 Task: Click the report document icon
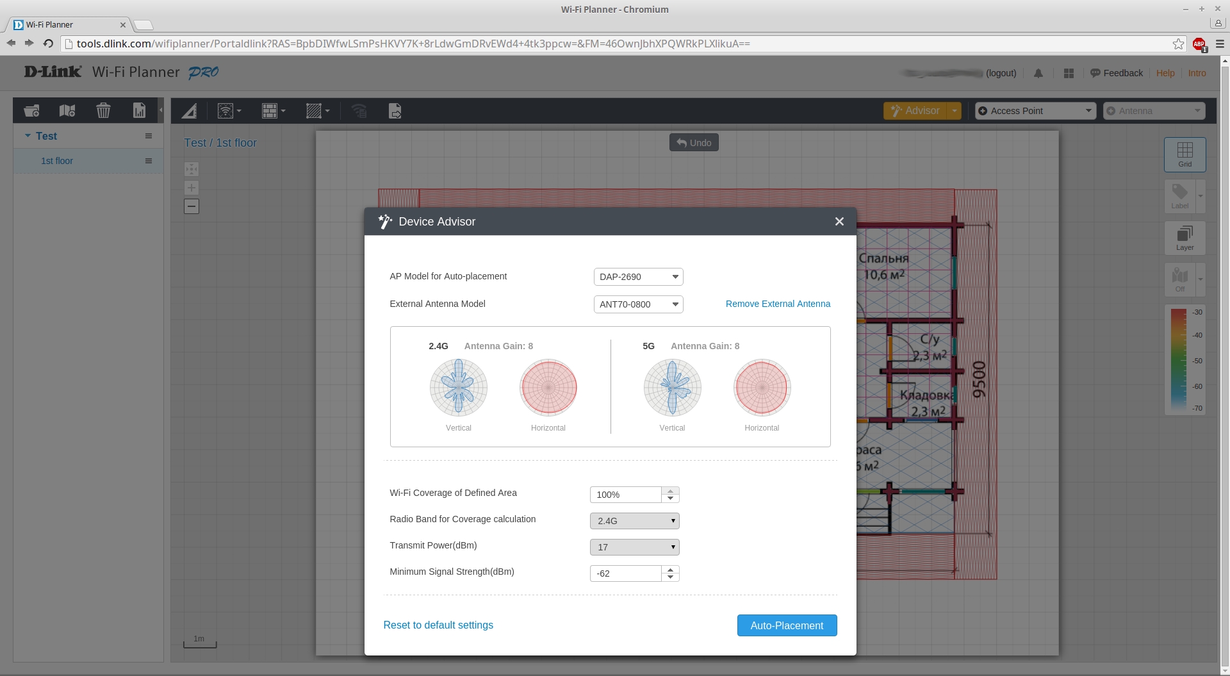pos(139,111)
